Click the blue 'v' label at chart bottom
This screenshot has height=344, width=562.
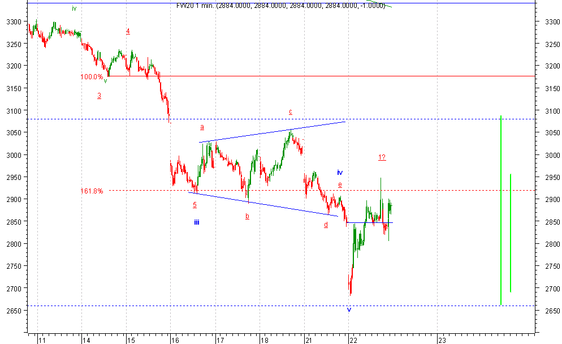(x=349, y=309)
